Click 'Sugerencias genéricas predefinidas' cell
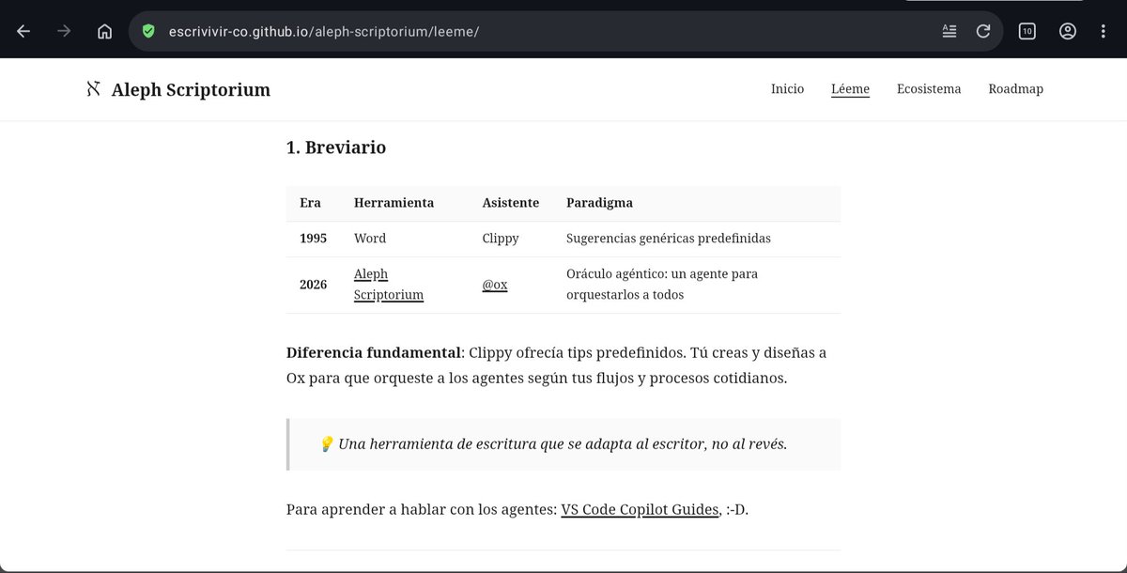The image size is (1127, 573). point(668,239)
